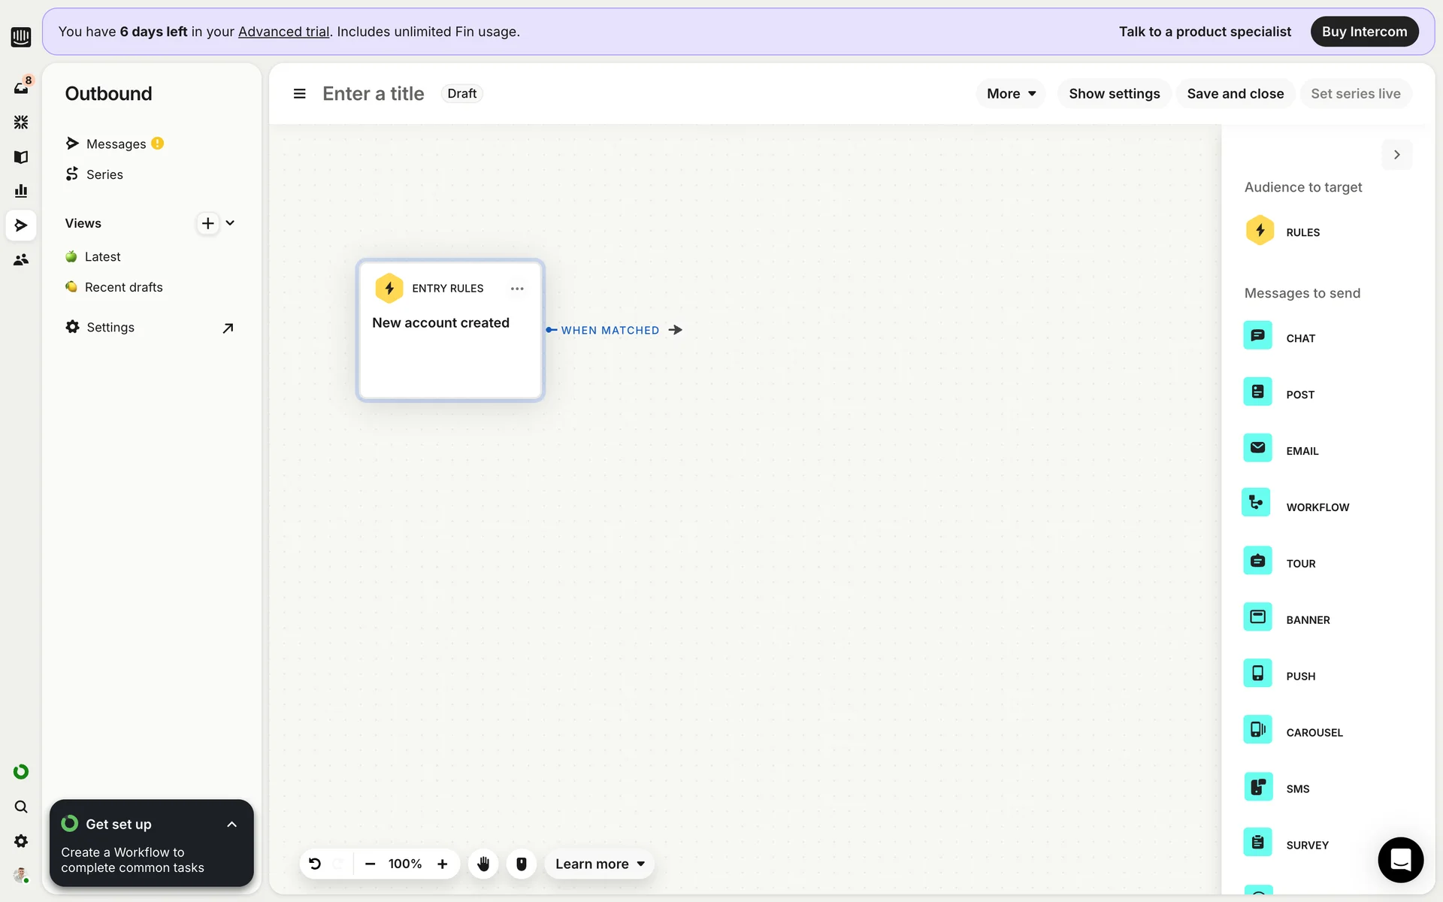
Task: Follow the Advanced trial link
Action: pos(283,32)
